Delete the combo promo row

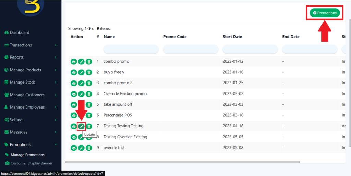(89, 62)
